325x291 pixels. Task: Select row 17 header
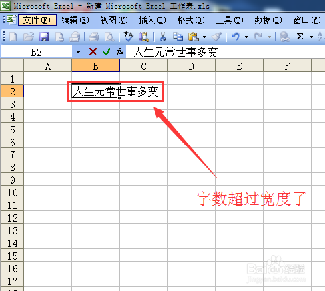click(13, 281)
